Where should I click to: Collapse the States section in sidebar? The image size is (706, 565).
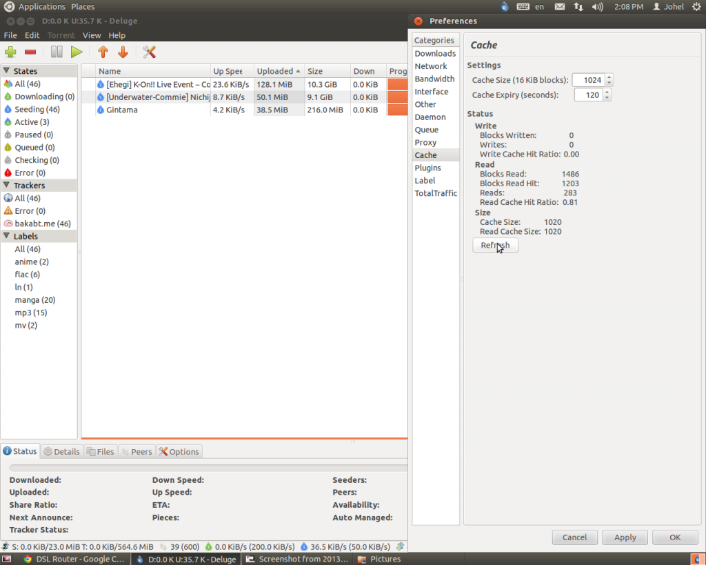coord(6,71)
